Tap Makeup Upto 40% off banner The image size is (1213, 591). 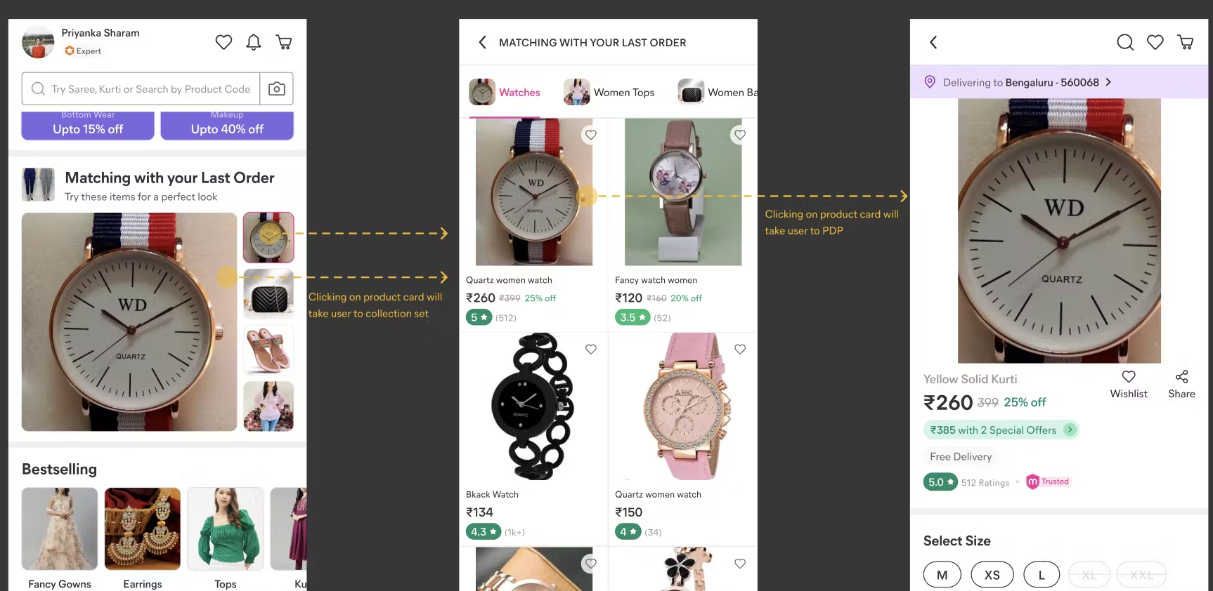[x=227, y=126]
